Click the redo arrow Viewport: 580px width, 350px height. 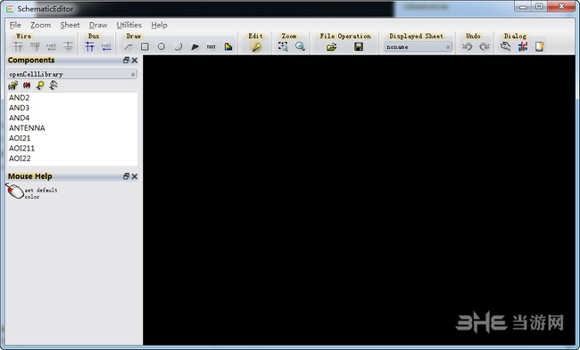[484, 46]
